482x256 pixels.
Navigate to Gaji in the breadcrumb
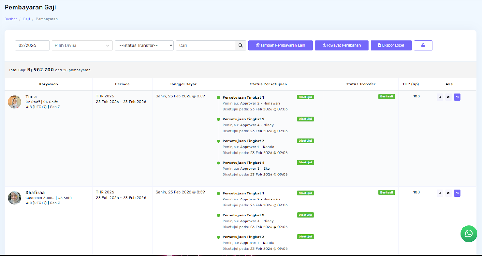(27, 19)
